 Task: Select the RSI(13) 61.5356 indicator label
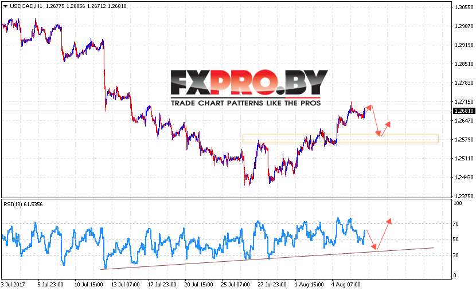[x=23, y=205]
